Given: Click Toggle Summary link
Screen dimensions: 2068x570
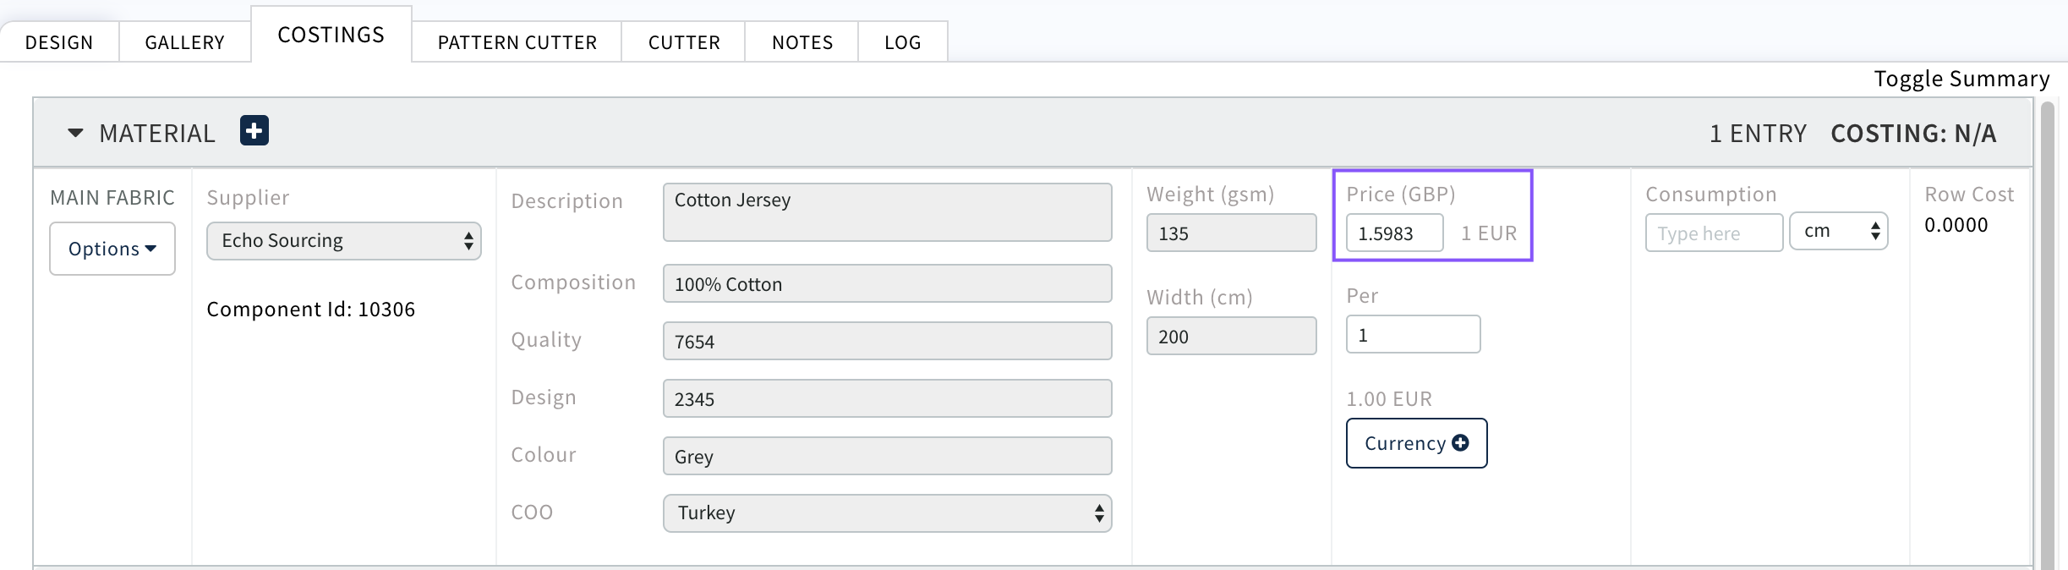Looking at the screenshot, I should click(1961, 79).
